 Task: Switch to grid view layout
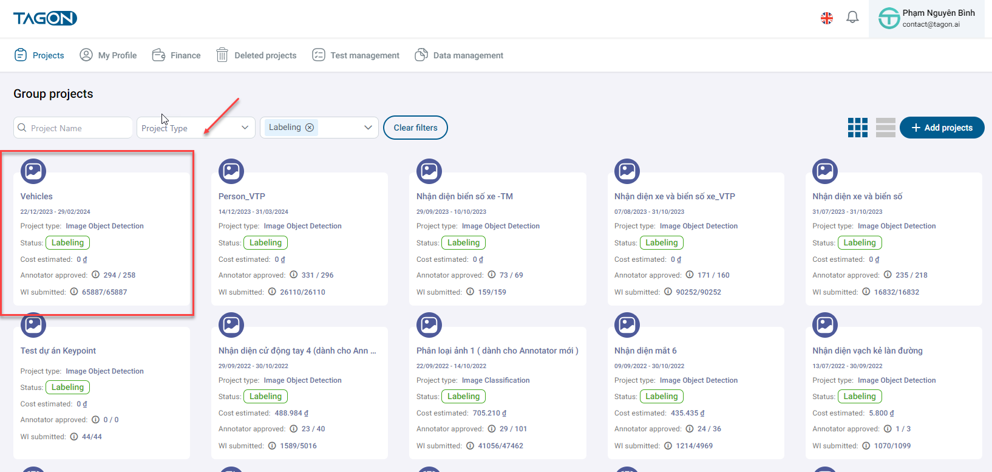pos(857,128)
